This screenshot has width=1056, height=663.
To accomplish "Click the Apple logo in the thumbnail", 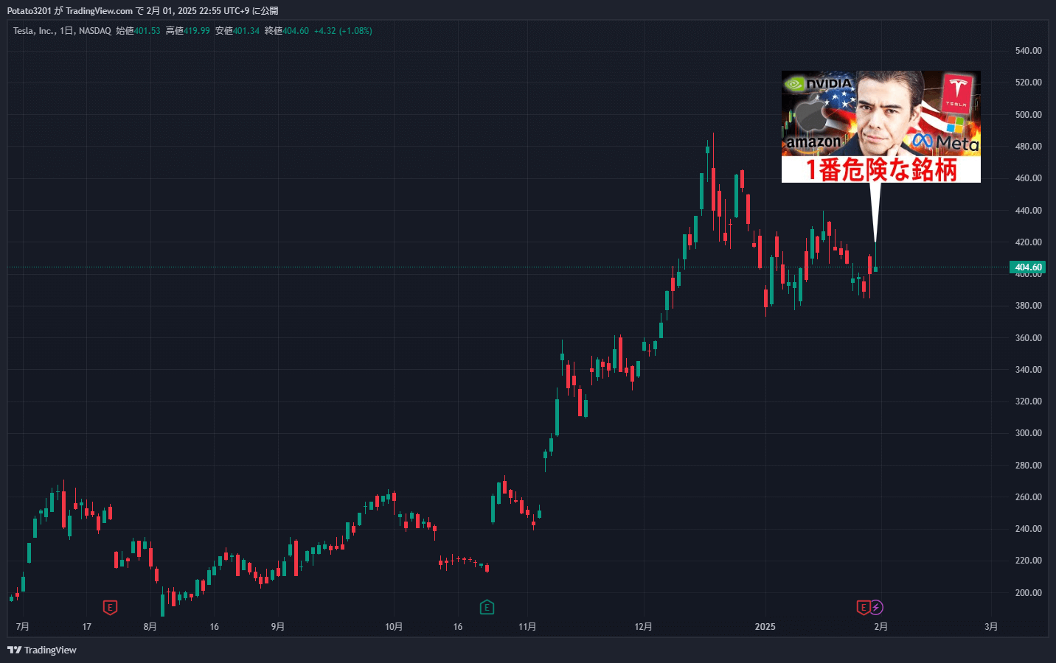I will [809, 116].
